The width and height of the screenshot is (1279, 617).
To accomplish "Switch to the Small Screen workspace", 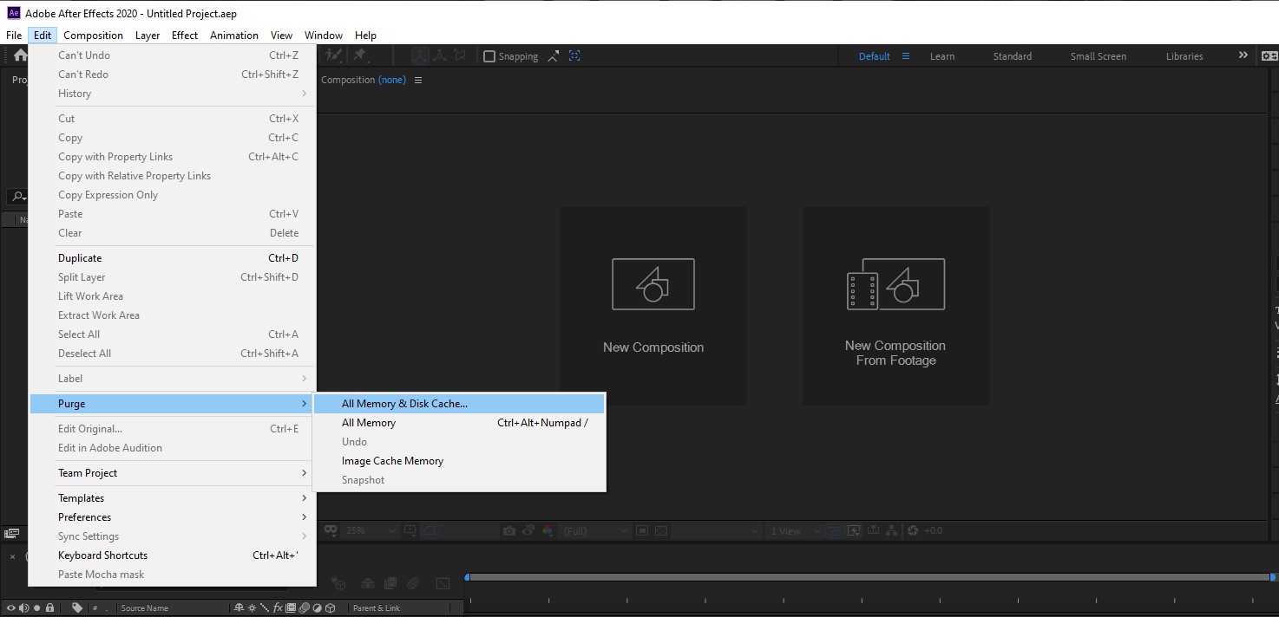I will point(1099,56).
